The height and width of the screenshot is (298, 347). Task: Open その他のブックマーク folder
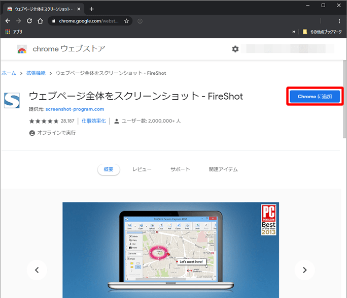pyautogui.click(x=322, y=32)
